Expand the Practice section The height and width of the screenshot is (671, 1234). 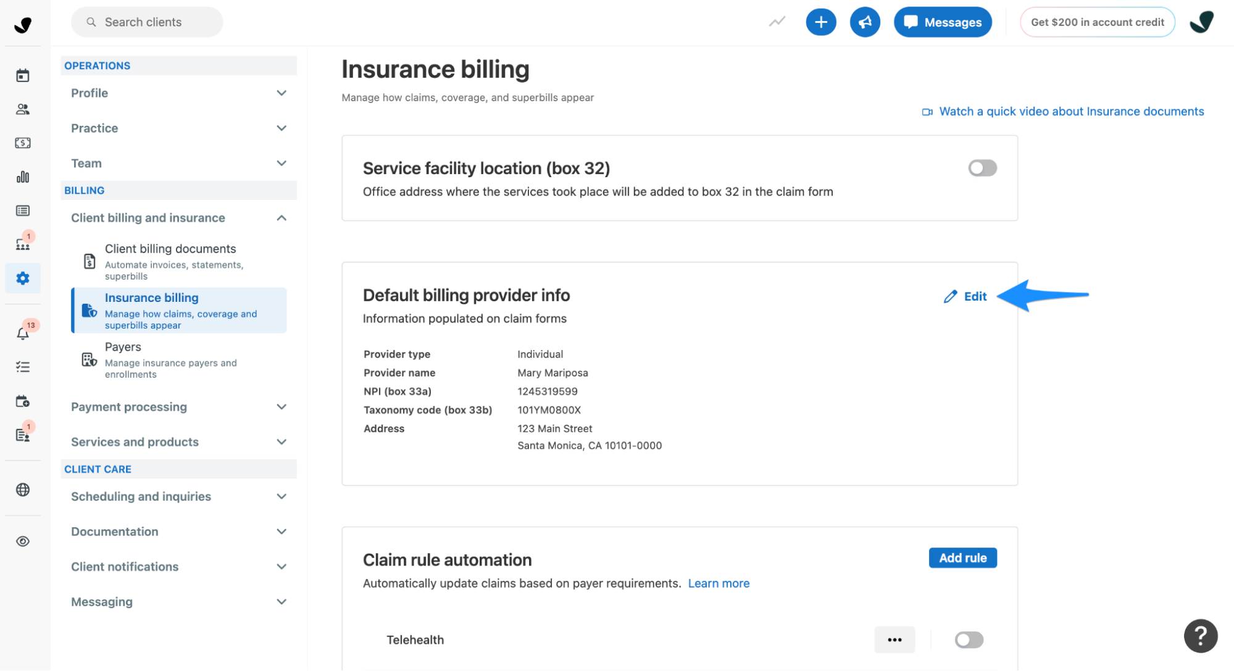click(178, 128)
